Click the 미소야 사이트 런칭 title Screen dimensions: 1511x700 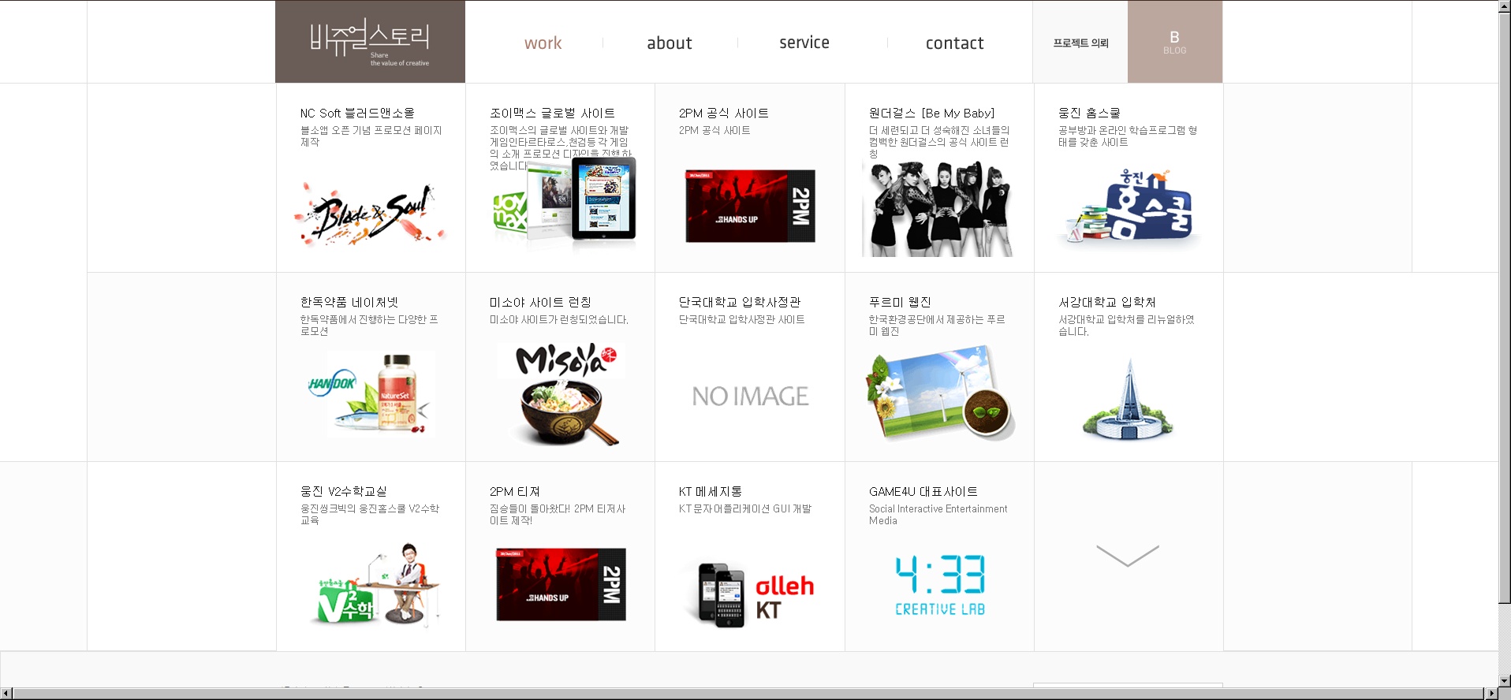click(x=540, y=303)
